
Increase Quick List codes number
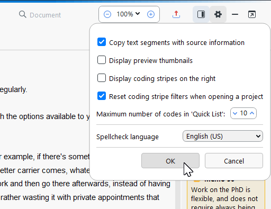(x=252, y=113)
